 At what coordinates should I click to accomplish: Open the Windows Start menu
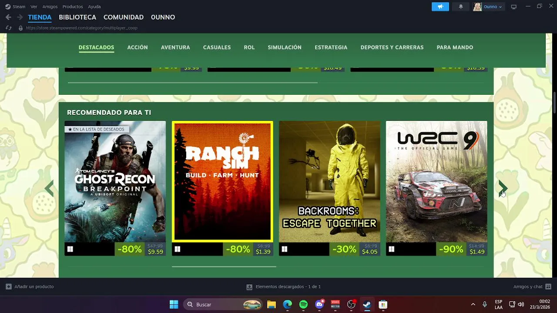(174, 304)
